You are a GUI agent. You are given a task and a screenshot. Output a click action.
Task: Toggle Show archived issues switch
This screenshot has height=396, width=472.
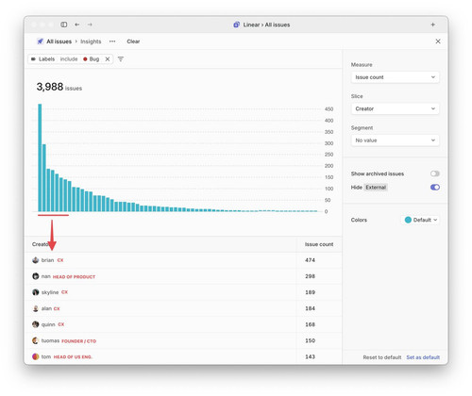click(435, 173)
